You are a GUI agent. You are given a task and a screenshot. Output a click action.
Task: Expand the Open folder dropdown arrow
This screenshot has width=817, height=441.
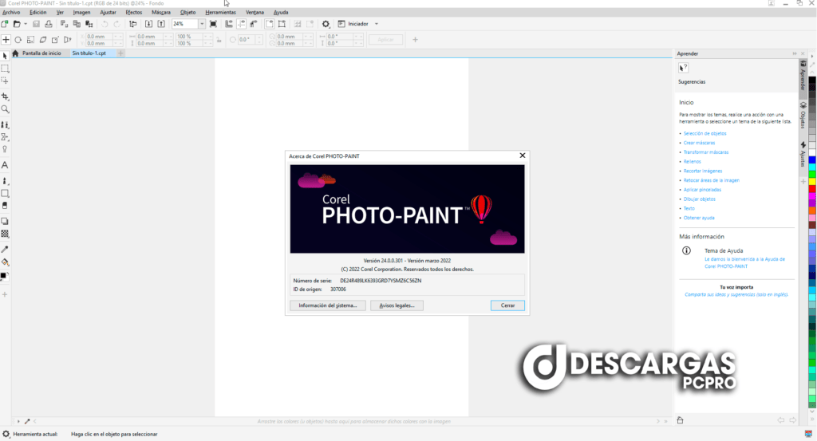coord(25,24)
